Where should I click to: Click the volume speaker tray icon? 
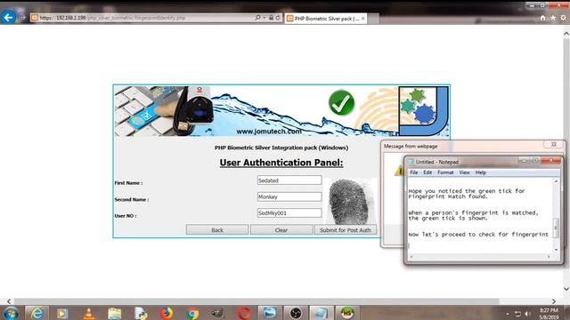(x=527, y=314)
